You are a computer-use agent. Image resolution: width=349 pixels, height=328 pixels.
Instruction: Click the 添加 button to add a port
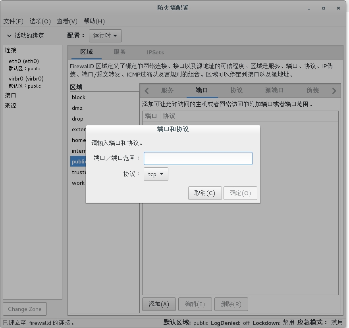[x=159, y=304]
